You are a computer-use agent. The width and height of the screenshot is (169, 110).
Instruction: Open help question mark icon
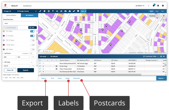click(x=163, y=6)
